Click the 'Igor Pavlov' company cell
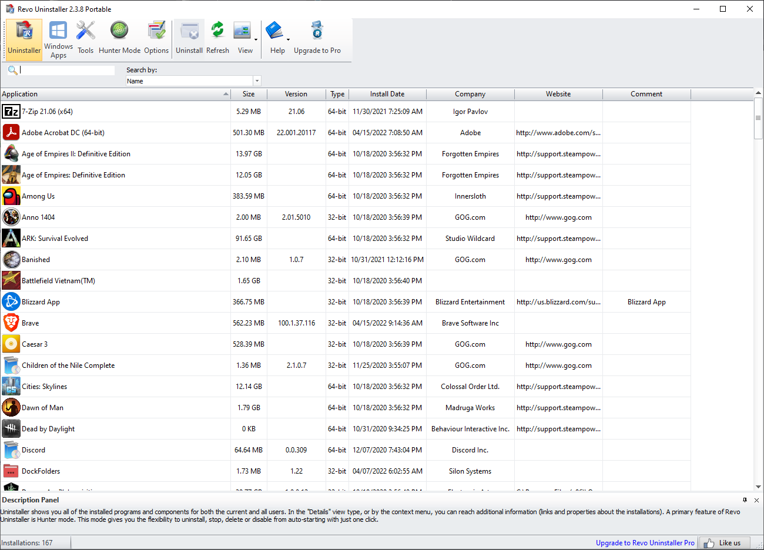The image size is (764, 550). coord(470,112)
